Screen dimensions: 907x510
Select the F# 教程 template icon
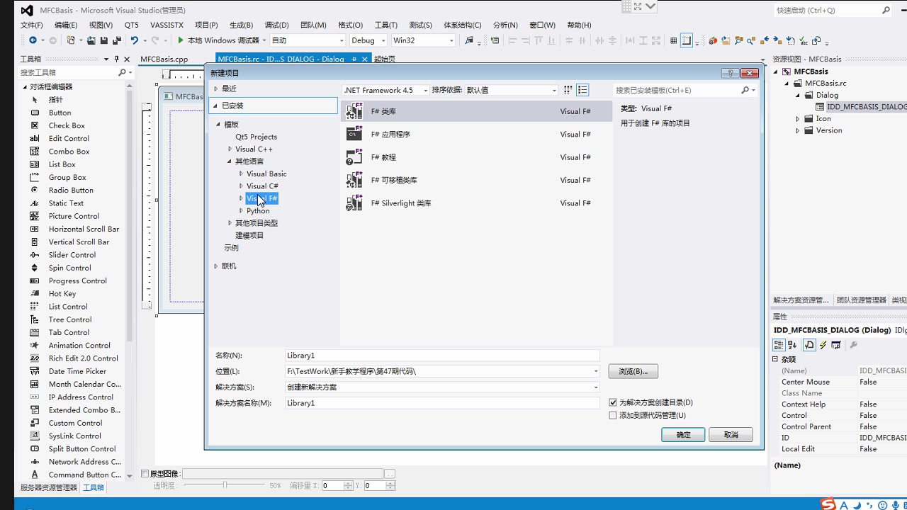point(354,157)
